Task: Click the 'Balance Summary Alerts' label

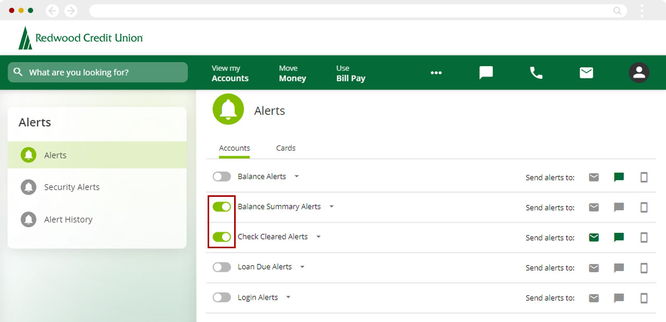Action: [279, 207]
